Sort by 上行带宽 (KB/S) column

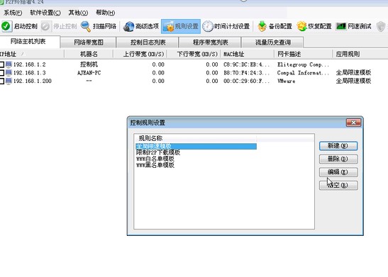140,54
